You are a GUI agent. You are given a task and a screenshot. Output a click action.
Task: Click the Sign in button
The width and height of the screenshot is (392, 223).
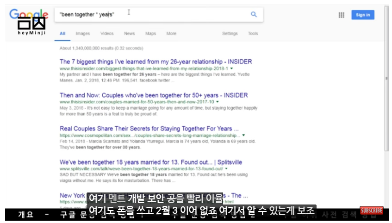coord(363,15)
